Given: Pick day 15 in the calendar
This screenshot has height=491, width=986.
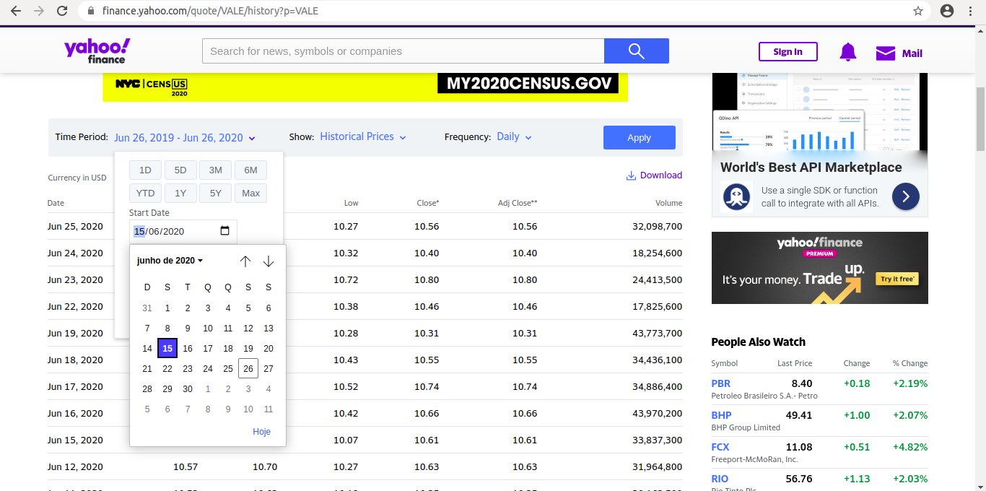Looking at the screenshot, I should coord(167,348).
